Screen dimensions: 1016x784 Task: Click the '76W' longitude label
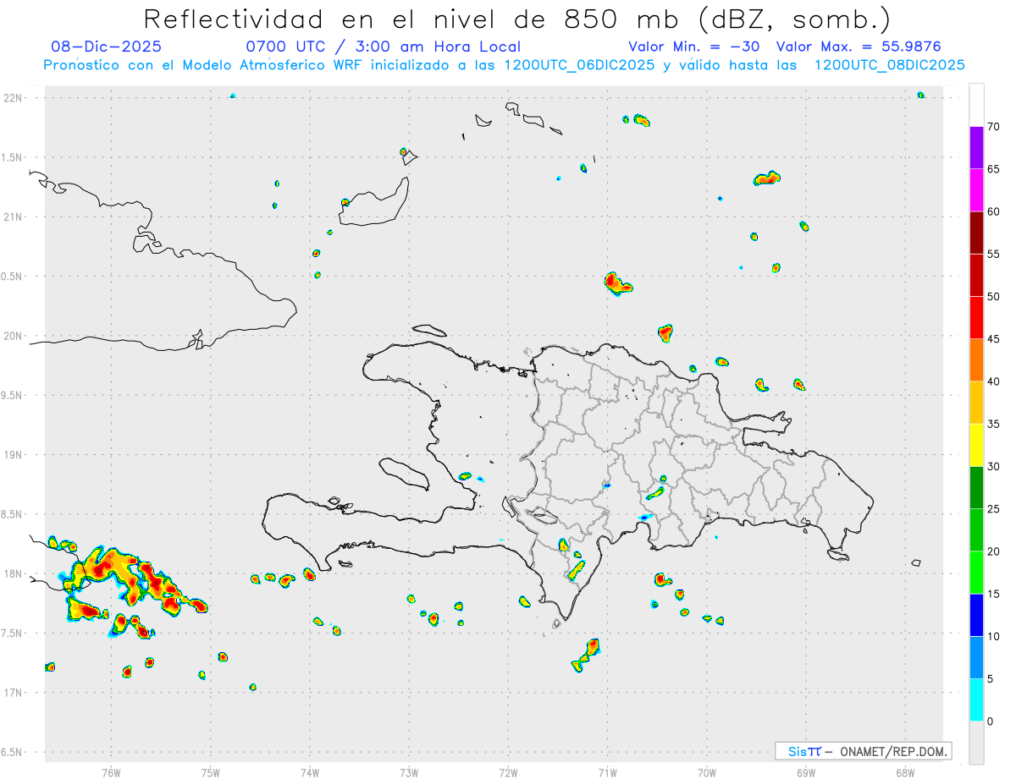point(111,772)
